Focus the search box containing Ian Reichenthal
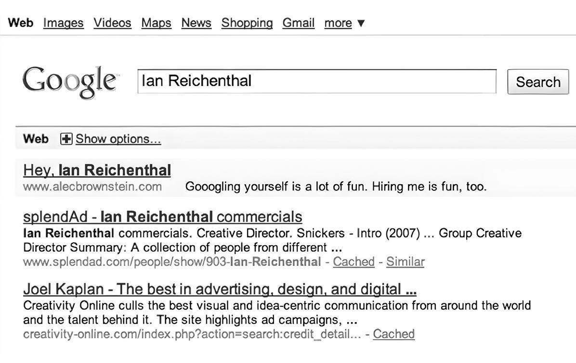576x363 pixels. 316,81
